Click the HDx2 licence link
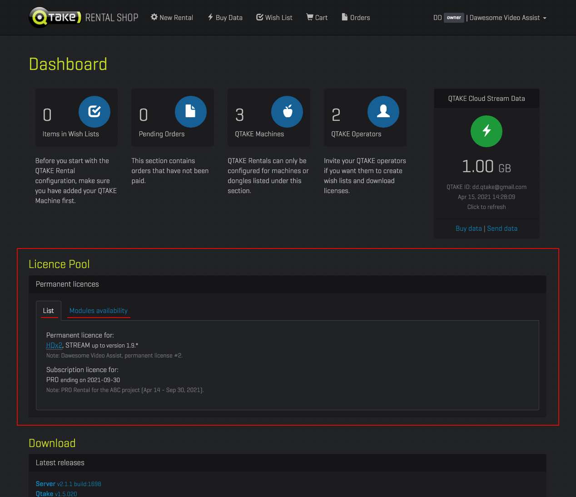The height and width of the screenshot is (497, 576). (x=54, y=345)
